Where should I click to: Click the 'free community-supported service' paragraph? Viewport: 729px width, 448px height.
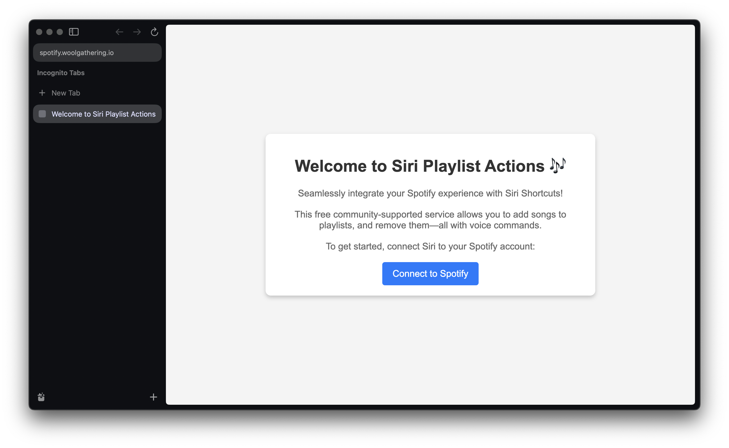click(430, 220)
